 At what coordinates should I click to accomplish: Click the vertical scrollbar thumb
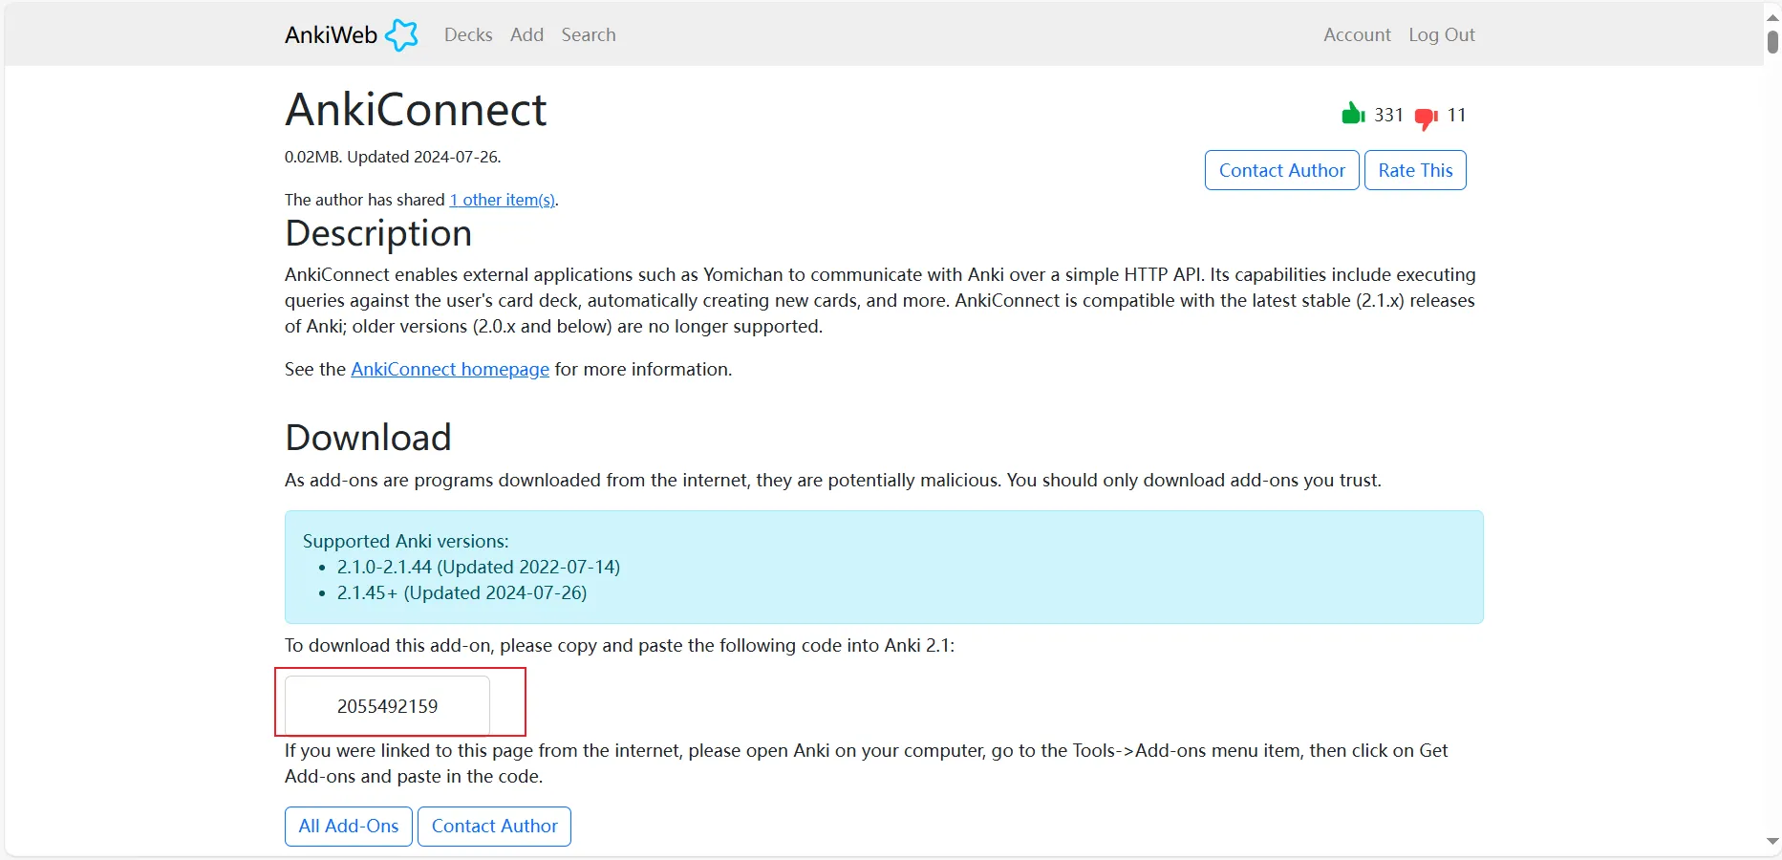(x=1772, y=42)
